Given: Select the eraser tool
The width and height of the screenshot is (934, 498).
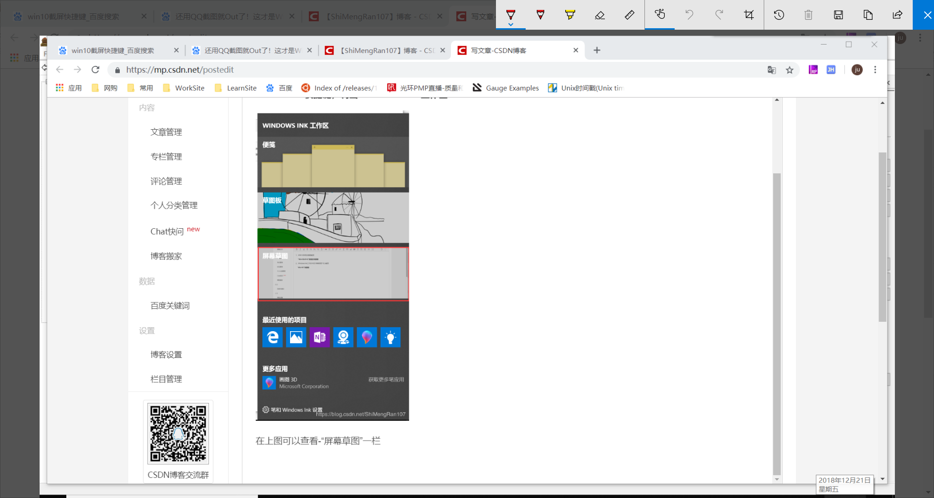Looking at the screenshot, I should (x=600, y=14).
